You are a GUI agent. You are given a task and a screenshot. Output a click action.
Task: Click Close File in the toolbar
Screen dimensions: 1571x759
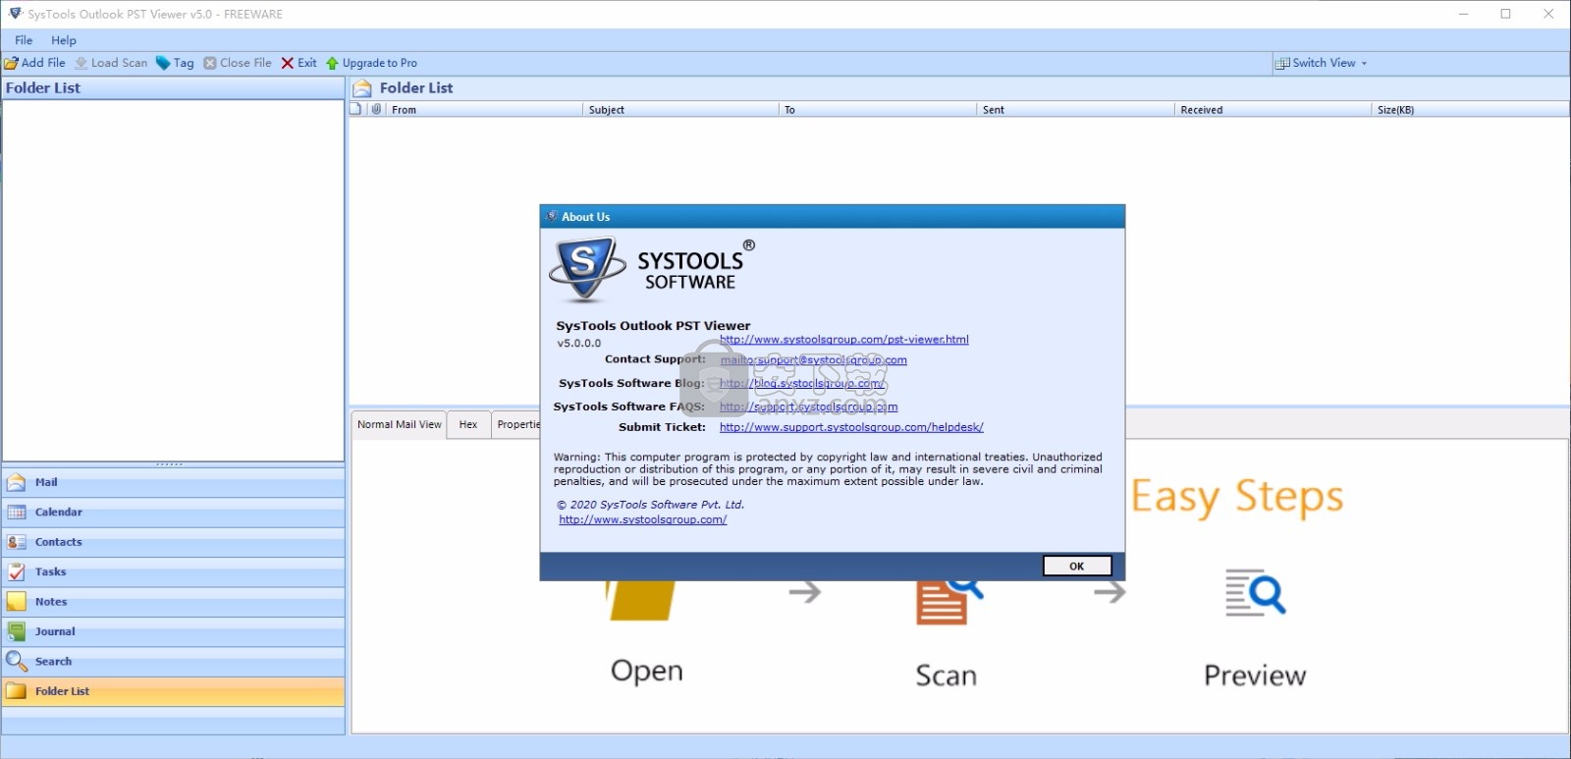pos(238,63)
